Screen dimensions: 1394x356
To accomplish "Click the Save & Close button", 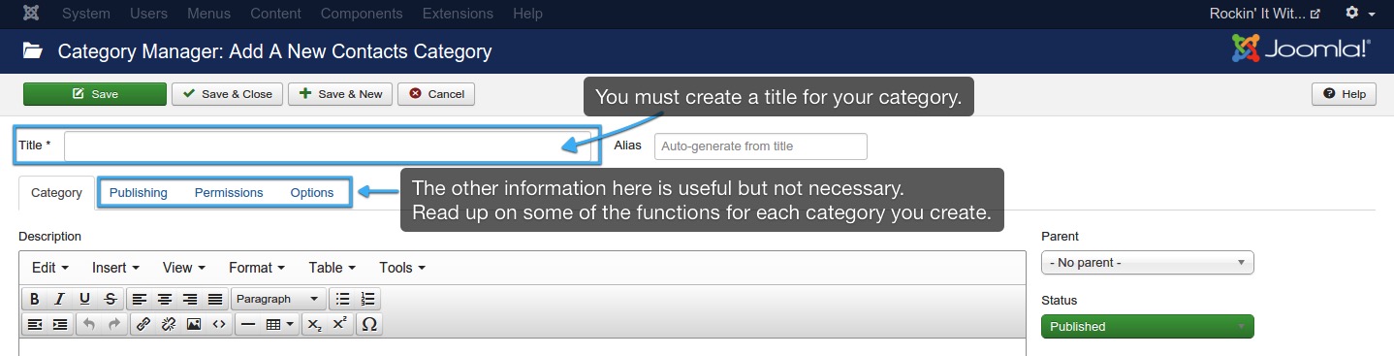I will 228,94.
